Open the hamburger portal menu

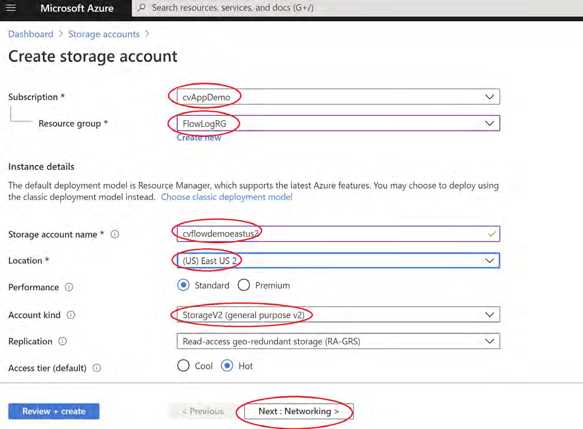tap(11, 8)
